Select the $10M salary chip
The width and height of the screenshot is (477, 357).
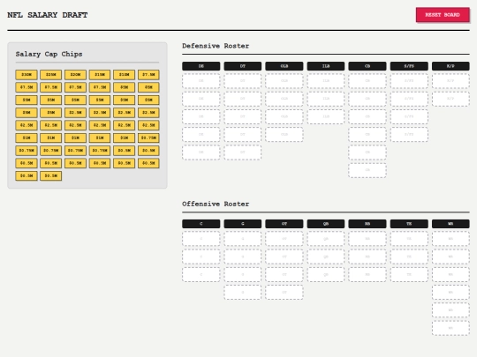coord(125,75)
